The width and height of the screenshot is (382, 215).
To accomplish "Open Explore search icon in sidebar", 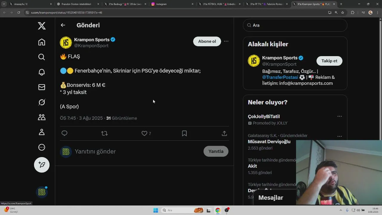I will tap(42, 57).
